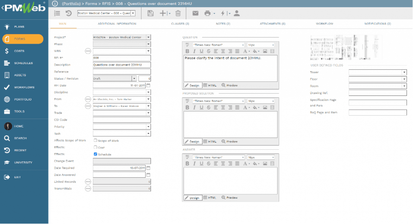Image resolution: width=413 pixels, height=224 pixels.
Task: Open Date Required calendar picker
Action: (x=148, y=168)
